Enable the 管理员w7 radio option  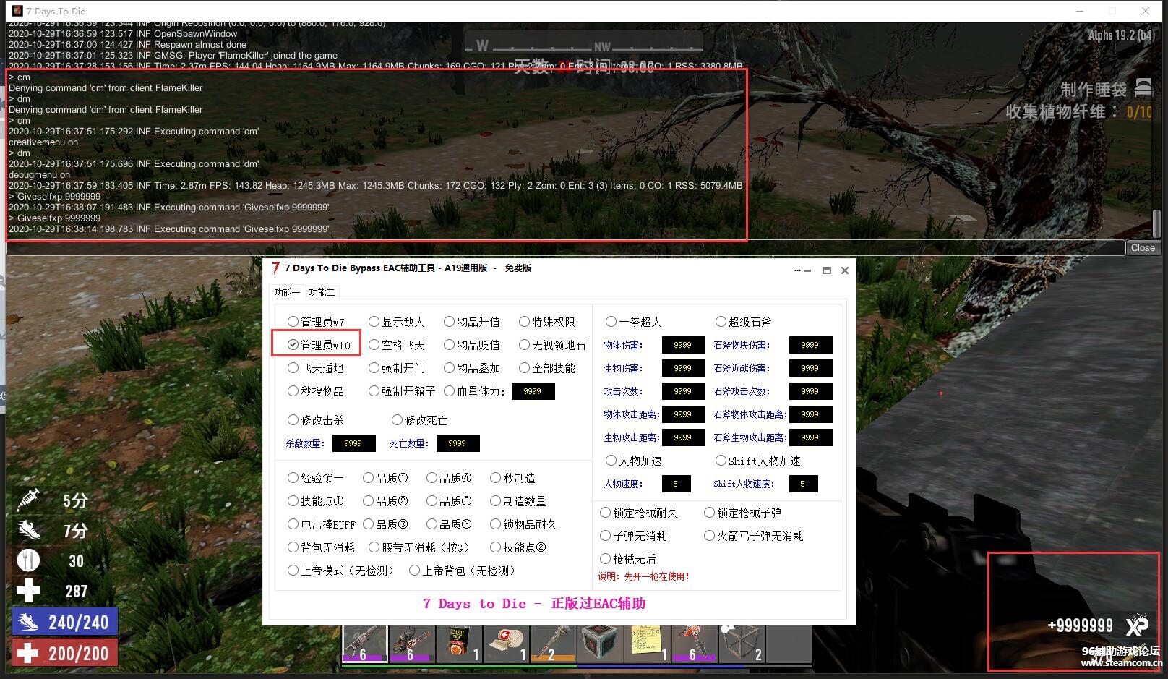coord(293,322)
